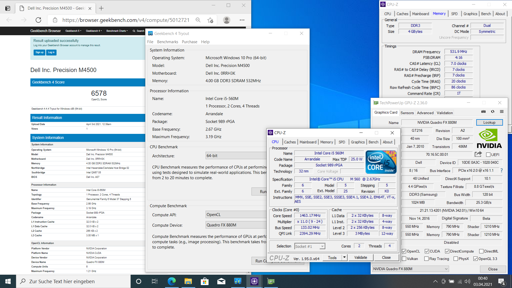Close the Dell Precision M4500 browser tab
The height and width of the screenshot is (288, 512).
(90, 8)
